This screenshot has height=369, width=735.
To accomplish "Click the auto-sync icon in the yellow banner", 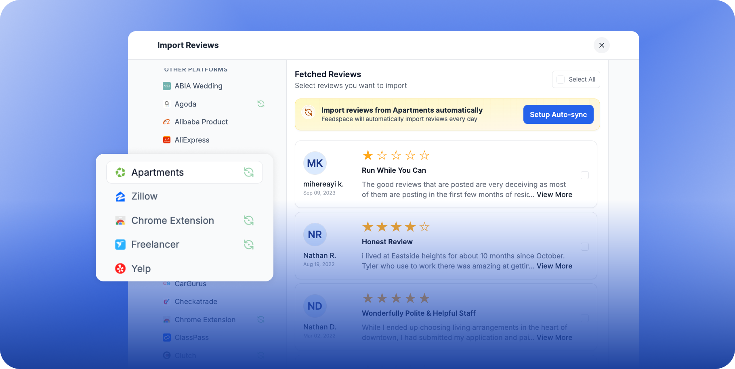I will coord(308,112).
